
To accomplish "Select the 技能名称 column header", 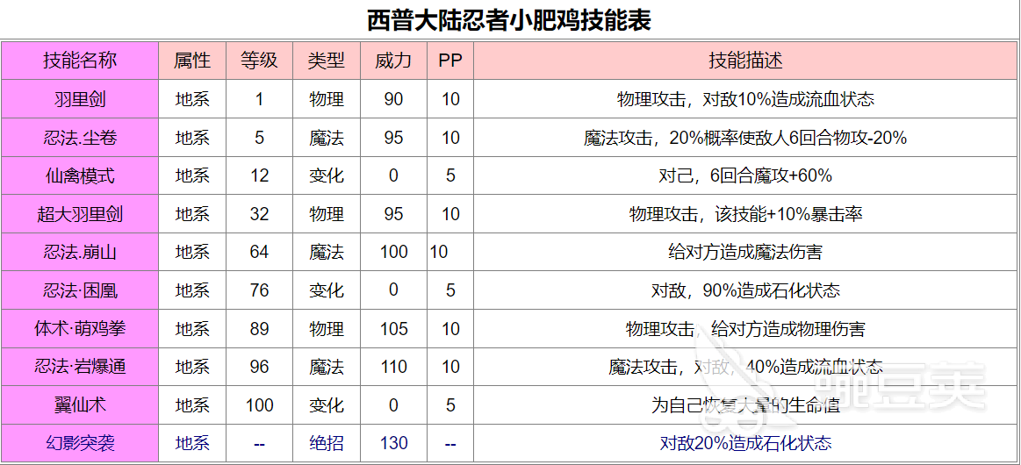I will click(x=80, y=61).
